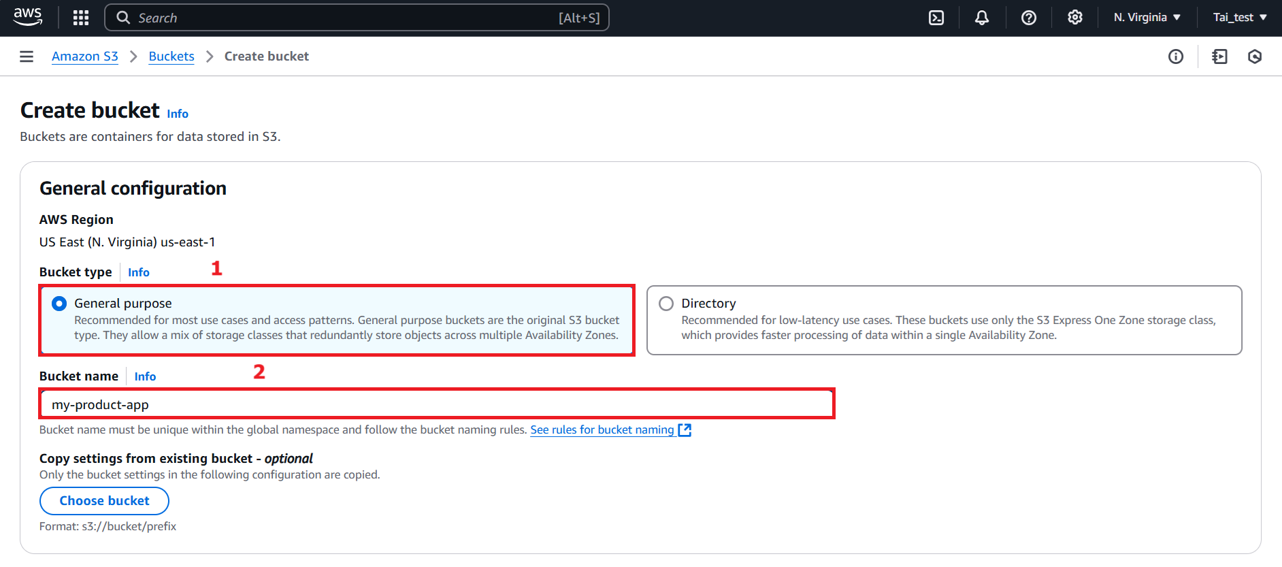Click the magnifier icon in the search bar
Viewport: 1282px width, 567px height.
coord(123,18)
